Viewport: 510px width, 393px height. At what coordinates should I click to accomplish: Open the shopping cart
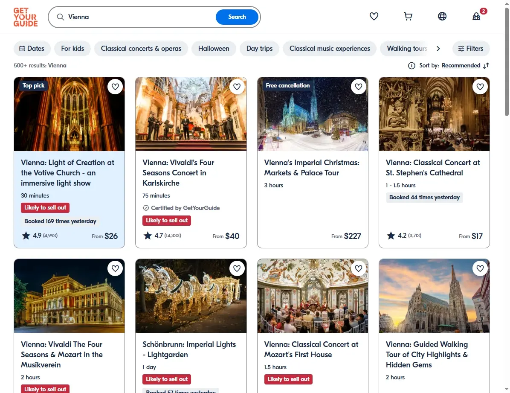coord(408,16)
